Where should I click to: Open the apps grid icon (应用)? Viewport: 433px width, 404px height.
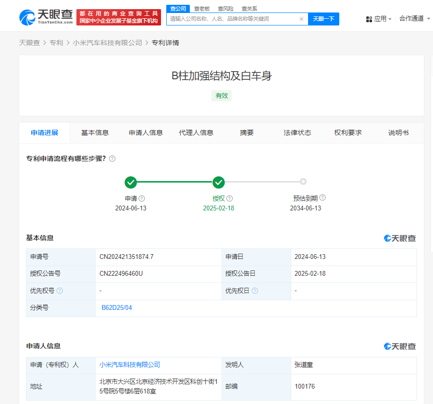[369, 19]
